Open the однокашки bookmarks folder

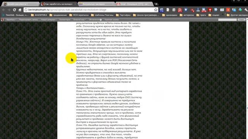point(170,15)
